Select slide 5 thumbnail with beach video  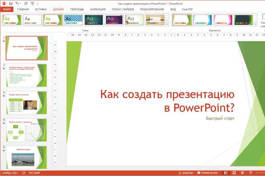[x=26, y=158]
